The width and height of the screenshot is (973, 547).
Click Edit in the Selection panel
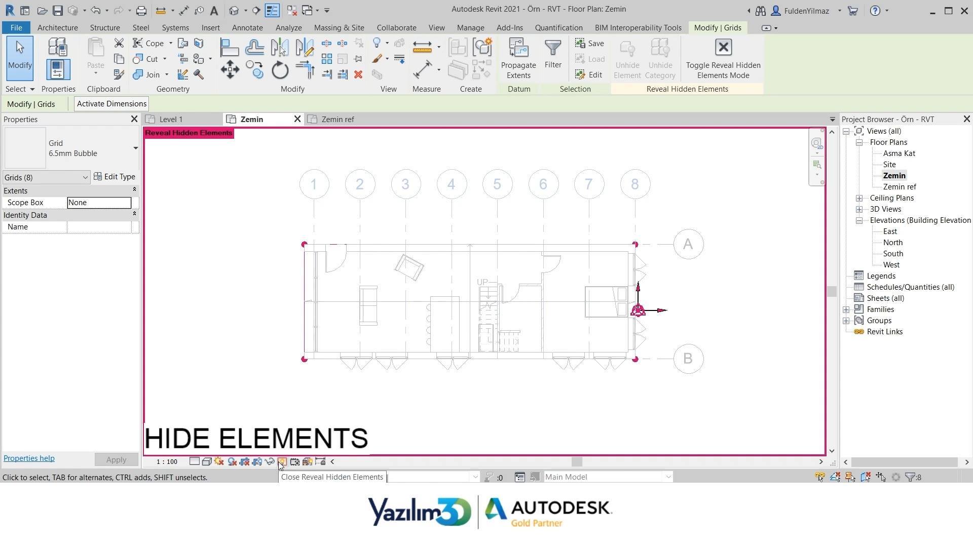pyautogui.click(x=589, y=75)
